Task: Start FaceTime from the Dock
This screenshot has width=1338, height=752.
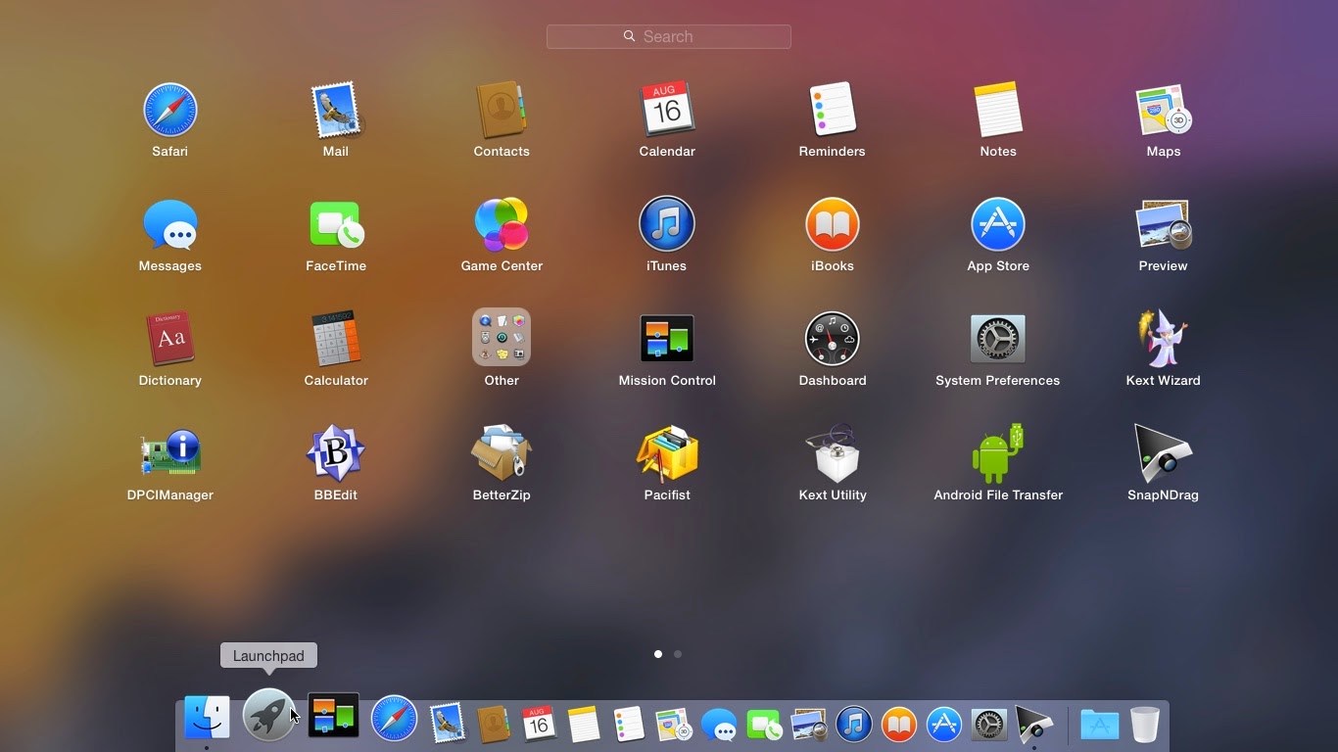Action: pos(764,724)
